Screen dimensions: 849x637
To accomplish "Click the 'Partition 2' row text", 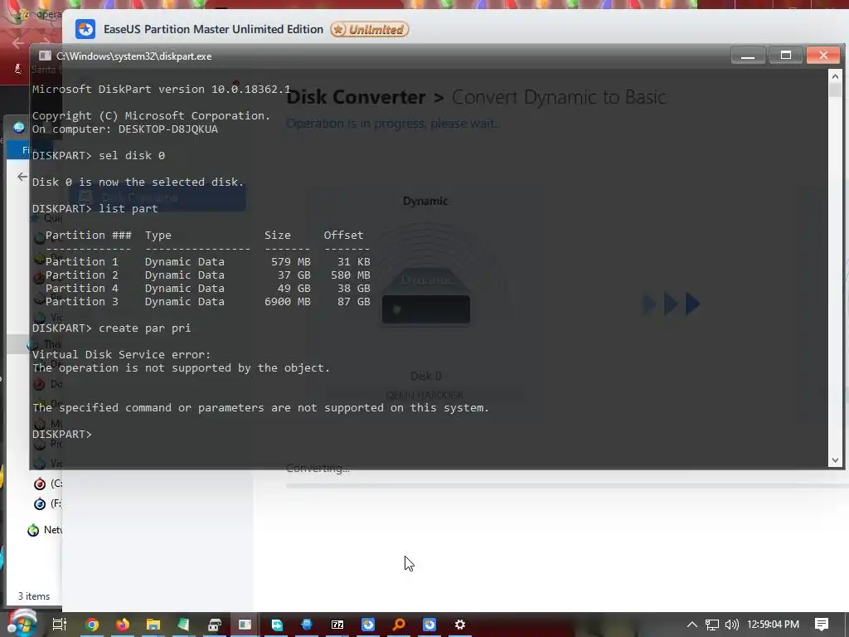I will (208, 275).
